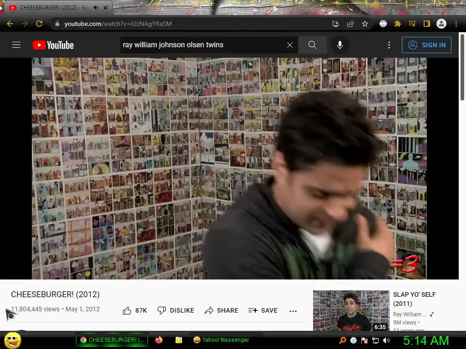This screenshot has width=466, height=349.
Task: Click the SIGN IN button
Action: 426,45
